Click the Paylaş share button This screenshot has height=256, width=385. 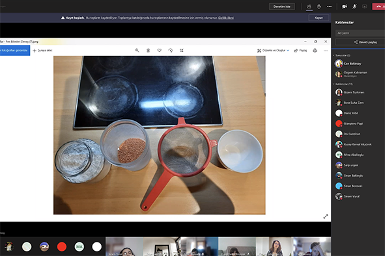click(x=300, y=51)
